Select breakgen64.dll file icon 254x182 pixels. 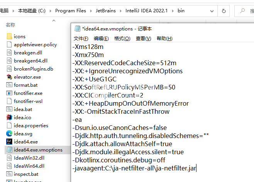coord(9,61)
